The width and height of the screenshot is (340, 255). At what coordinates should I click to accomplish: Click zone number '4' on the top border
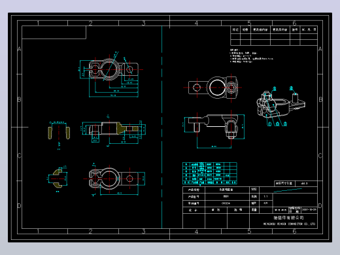tap(196, 23)
